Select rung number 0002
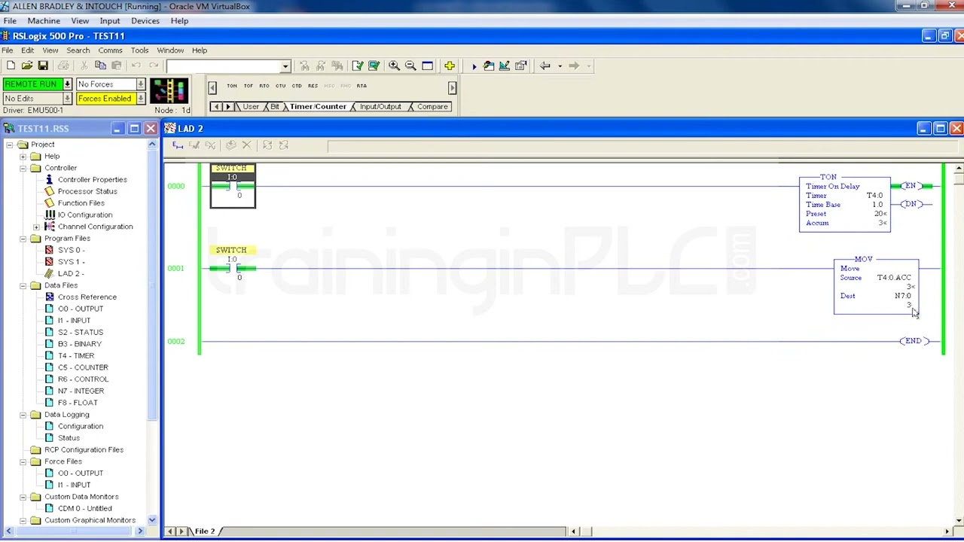964x542 pixels. click(x=175, y=341)
